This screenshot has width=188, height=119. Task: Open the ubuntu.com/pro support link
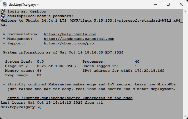[69, 44]
